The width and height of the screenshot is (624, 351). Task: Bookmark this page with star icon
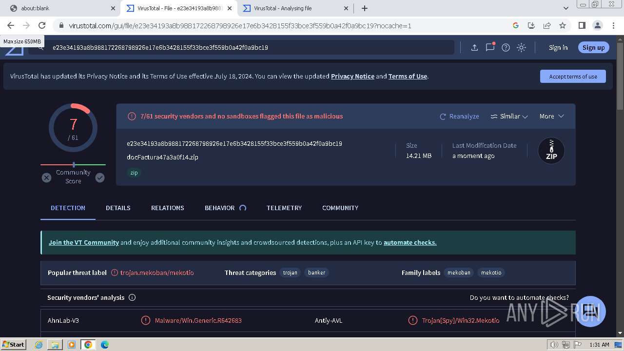[x=563, y=25]
